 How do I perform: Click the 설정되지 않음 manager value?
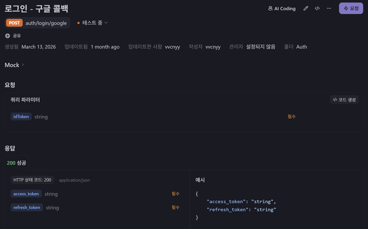pyautogui.click(x=261, y=47)
